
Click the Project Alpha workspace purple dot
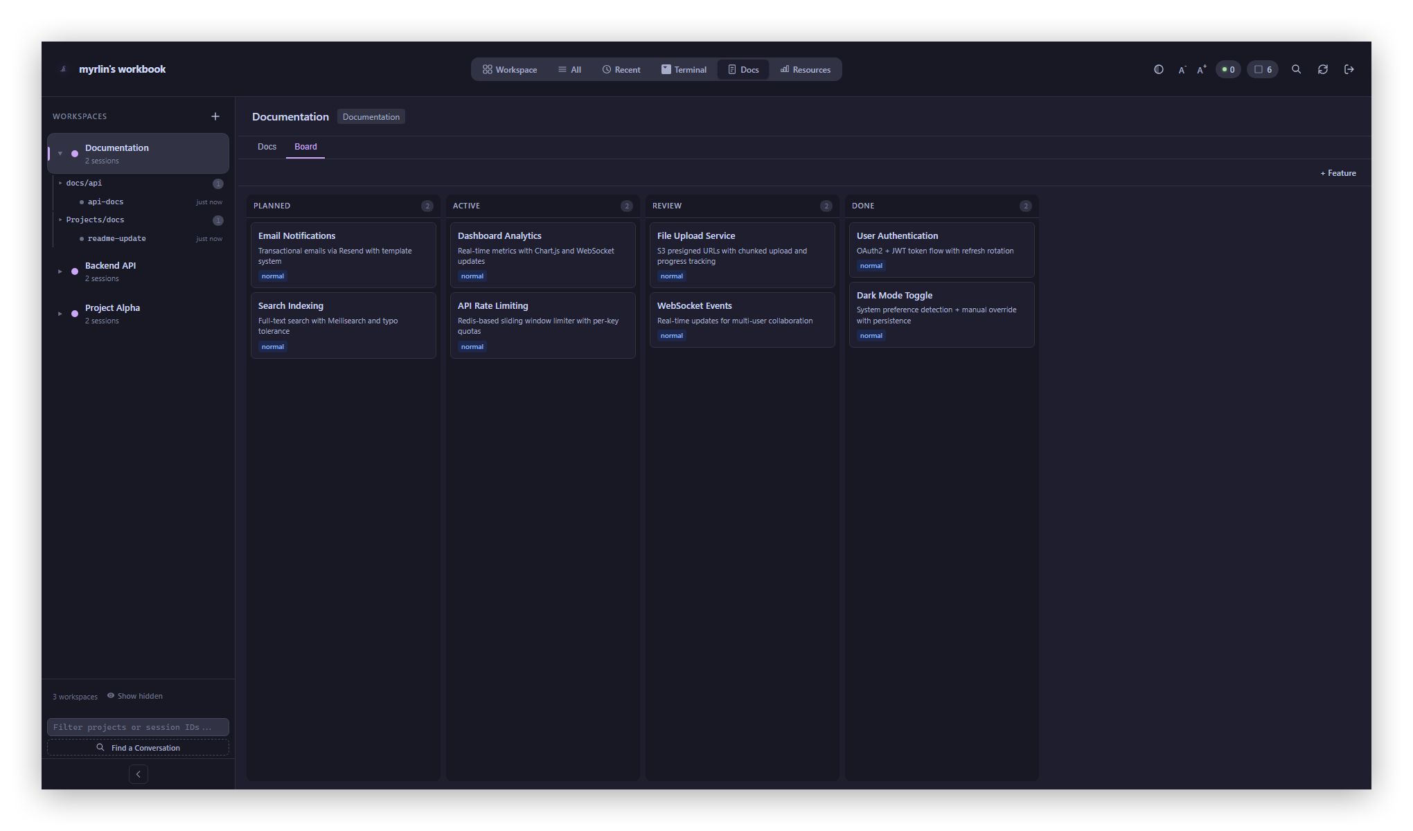pos(75,314)
